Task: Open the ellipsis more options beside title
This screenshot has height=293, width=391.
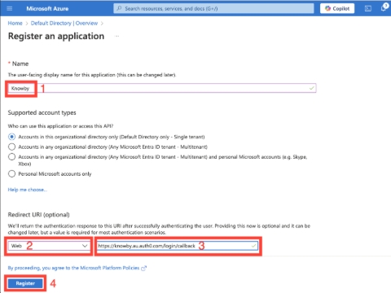Action: point(117,36)
